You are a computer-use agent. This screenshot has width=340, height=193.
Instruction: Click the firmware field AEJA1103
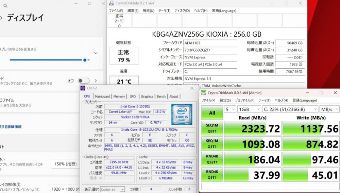click(x=210, y=43)
